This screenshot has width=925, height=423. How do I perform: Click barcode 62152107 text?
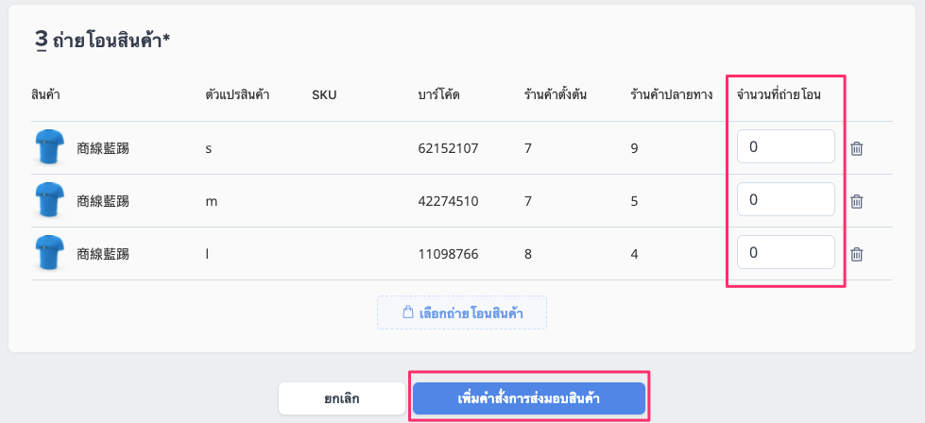click(448, 148)
